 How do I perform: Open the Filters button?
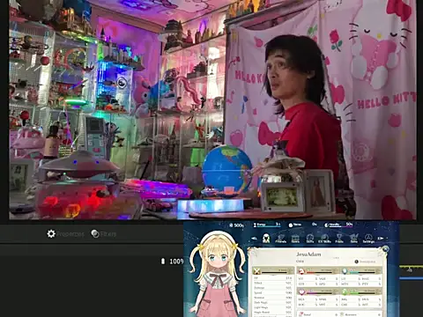click(103, 234)
